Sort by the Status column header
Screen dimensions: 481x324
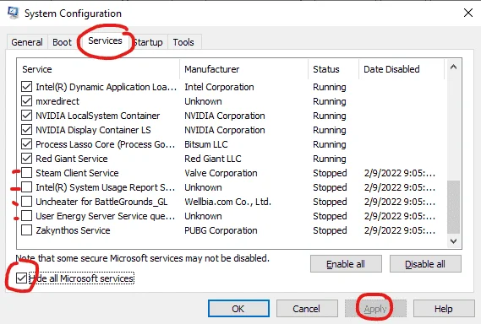333,69
